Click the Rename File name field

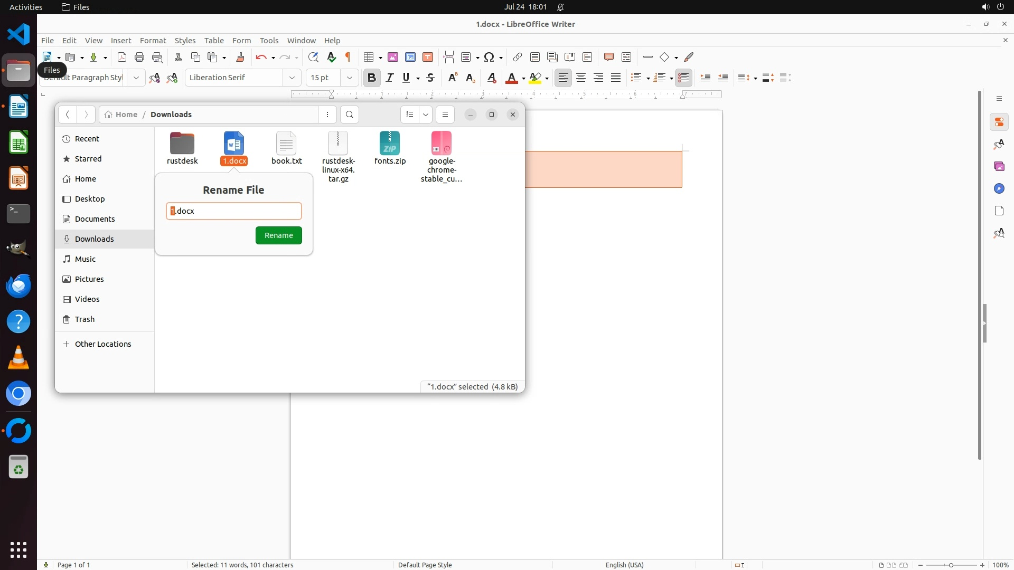click(x=234, y=211)
